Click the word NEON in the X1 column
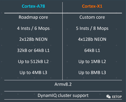Screen dimensions: 126x102 coord(100,39)
